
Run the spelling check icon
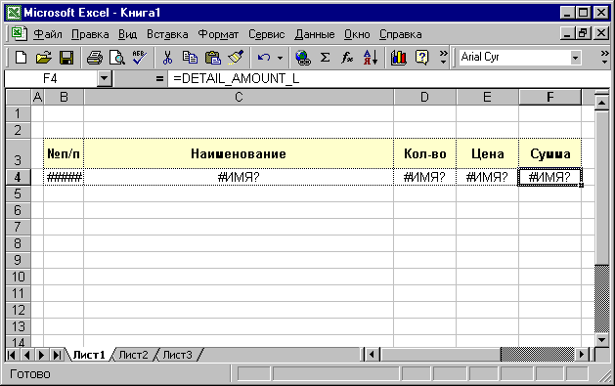point(139,58)
